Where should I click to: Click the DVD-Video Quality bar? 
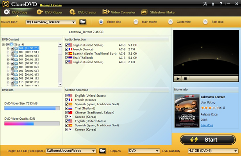pos(32,124)
